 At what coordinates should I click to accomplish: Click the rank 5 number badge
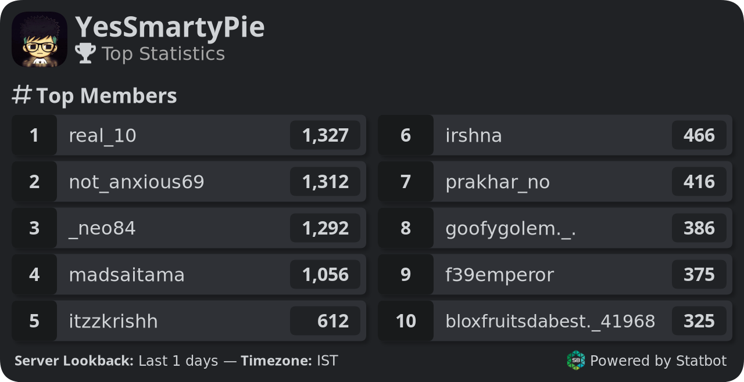(34, 321)
